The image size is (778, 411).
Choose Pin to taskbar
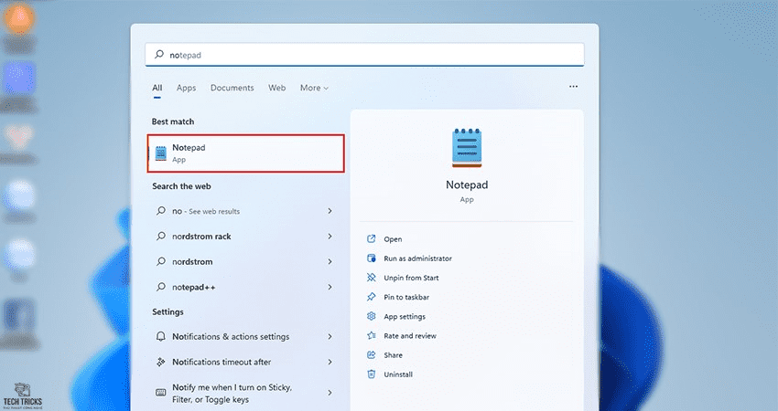click(406, 297)
